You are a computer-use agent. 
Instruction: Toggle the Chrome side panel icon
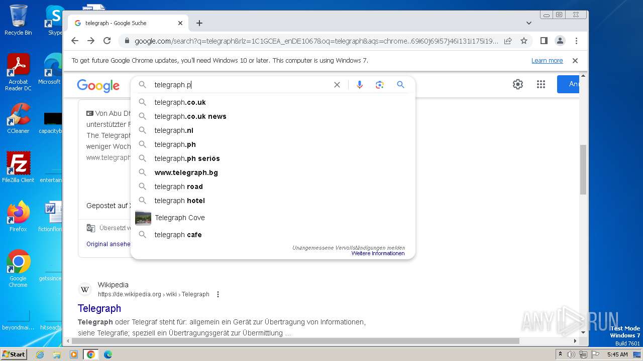544,41
